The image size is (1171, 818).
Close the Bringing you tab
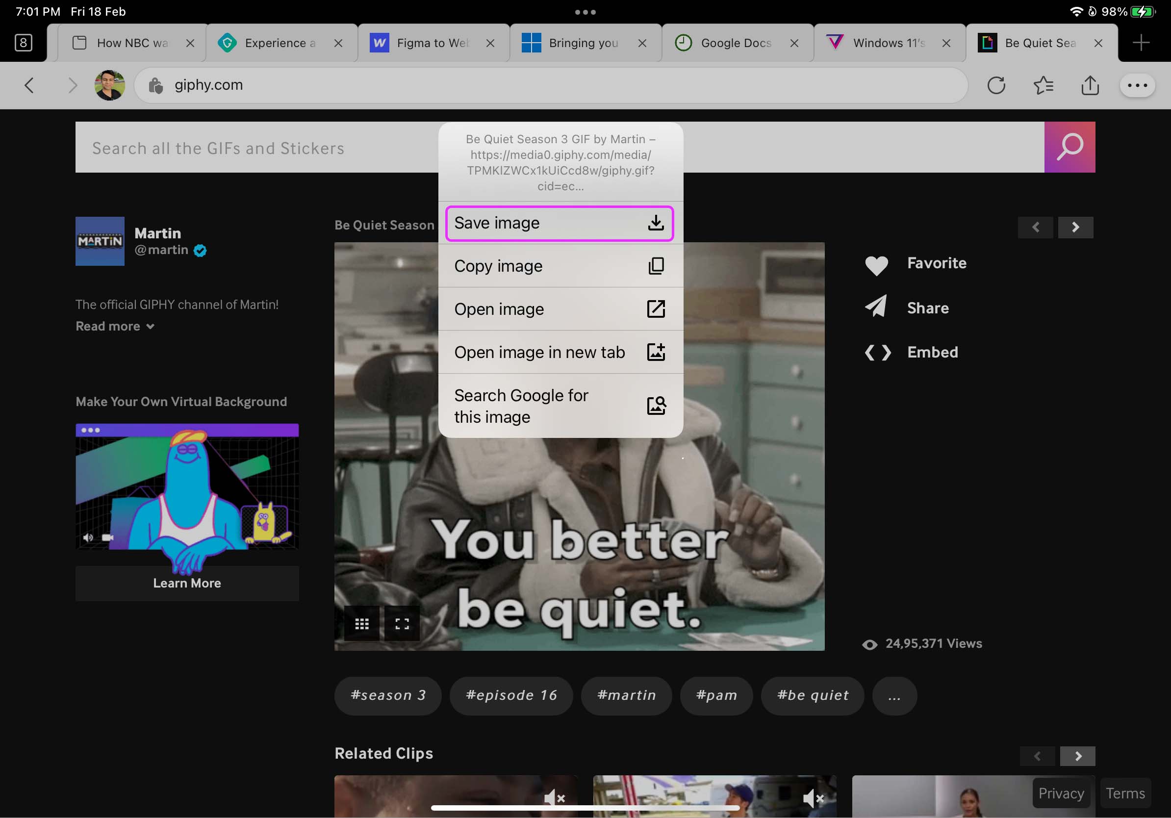click(x=642, y=43)
